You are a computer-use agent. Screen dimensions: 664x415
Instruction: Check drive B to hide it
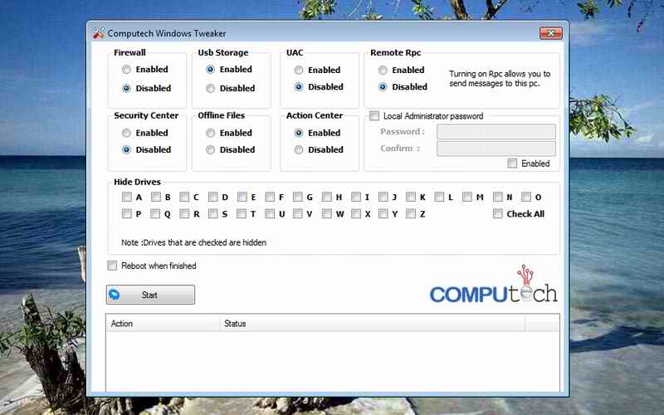tap(156, 197)
